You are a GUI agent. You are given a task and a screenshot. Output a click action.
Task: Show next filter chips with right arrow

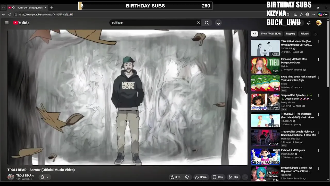click(x=316, y=34)
